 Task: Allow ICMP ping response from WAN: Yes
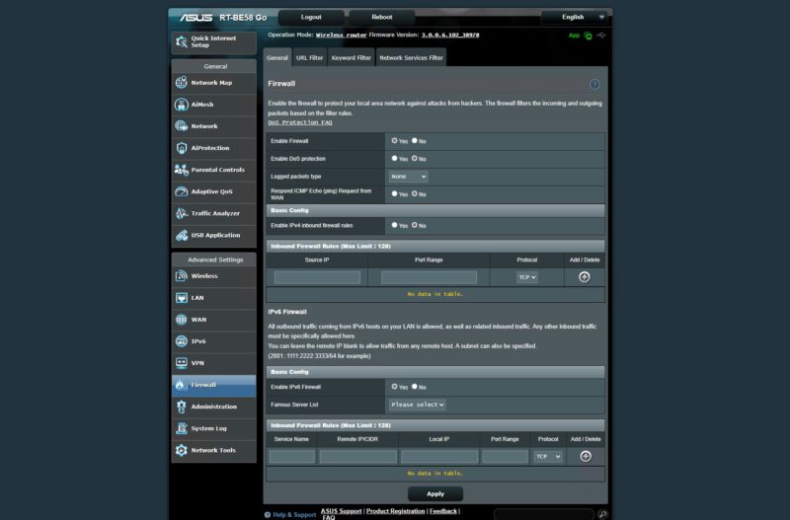tap(394, 193)
